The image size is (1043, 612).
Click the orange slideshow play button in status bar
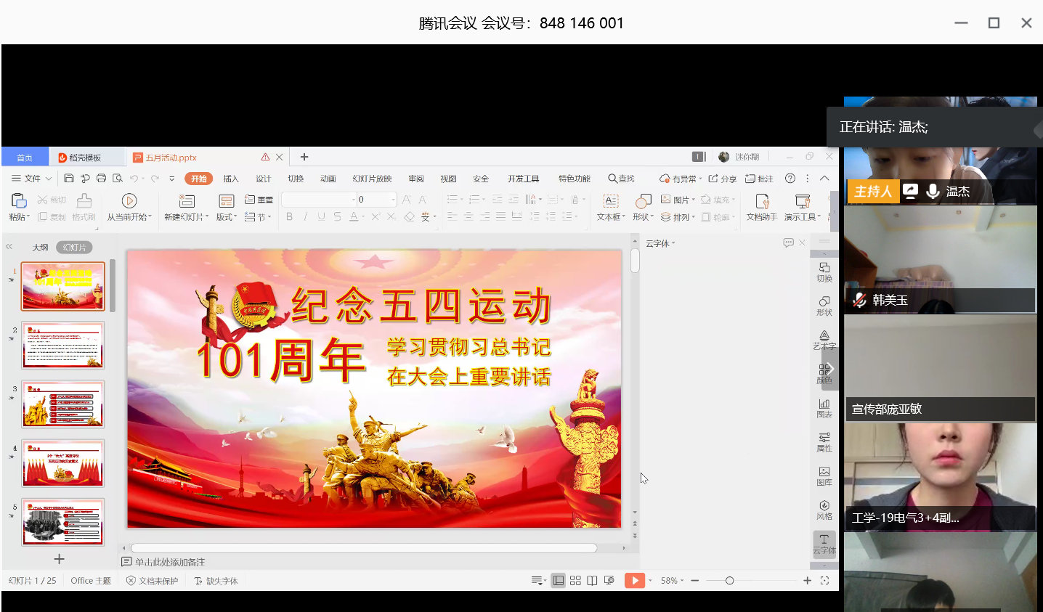click(x=634, y=581)
